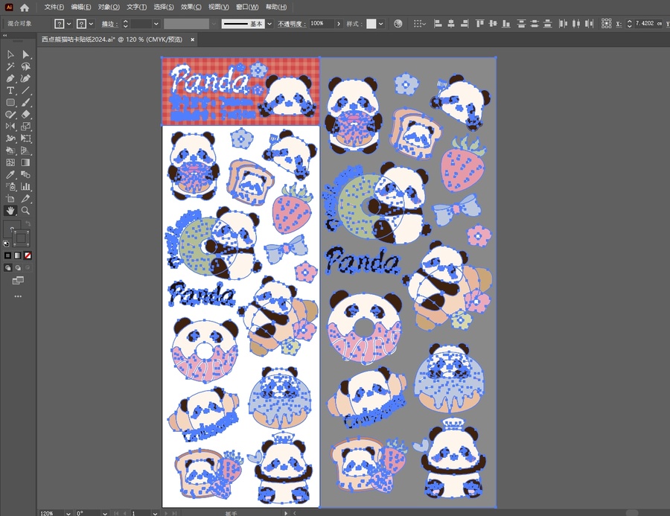The height and width of the screenshot is (516, 670).
Task: Open the Align To options dropdown
Action: coord(420,24)
